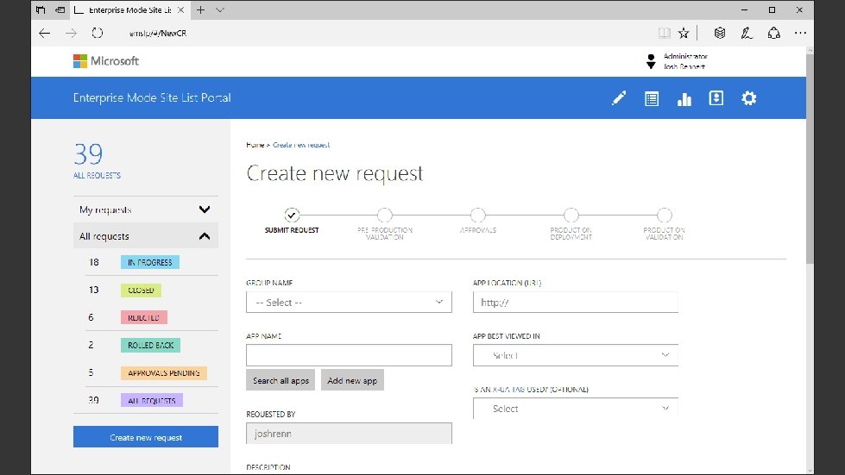Click the Production Deployment step circle
This screenshot has width=845, height=475.
click(571, 216)
